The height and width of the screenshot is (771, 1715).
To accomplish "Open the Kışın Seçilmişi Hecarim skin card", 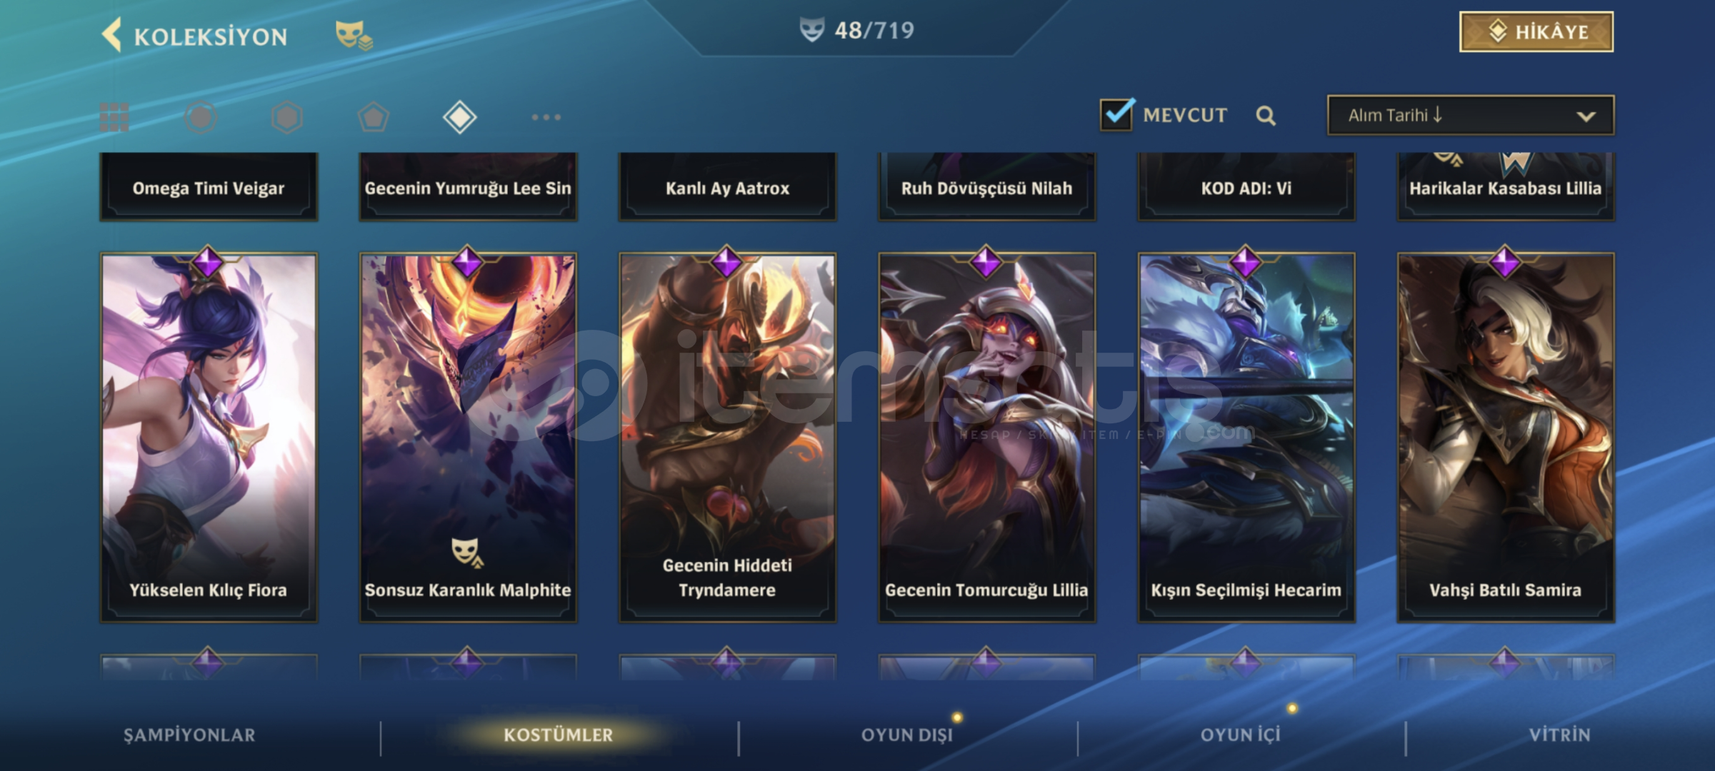I will [x=1246, y=438].
